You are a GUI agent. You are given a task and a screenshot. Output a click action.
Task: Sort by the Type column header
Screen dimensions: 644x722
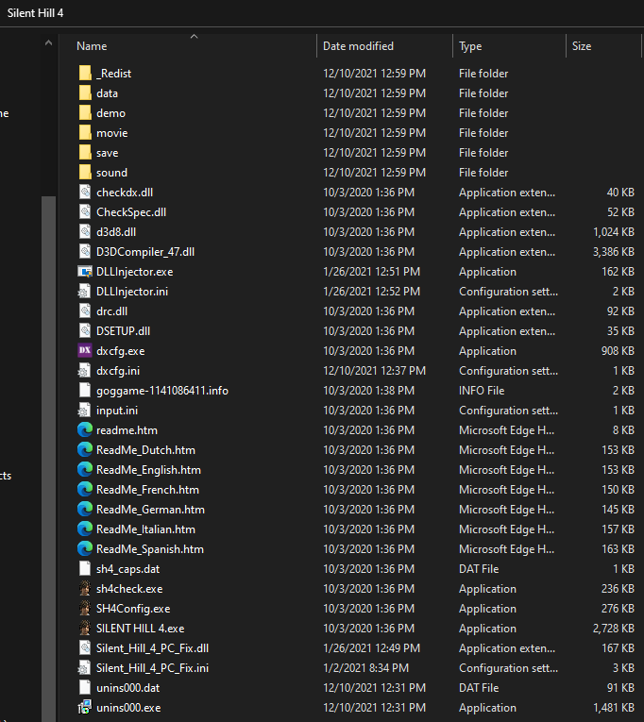pos(470,46)
